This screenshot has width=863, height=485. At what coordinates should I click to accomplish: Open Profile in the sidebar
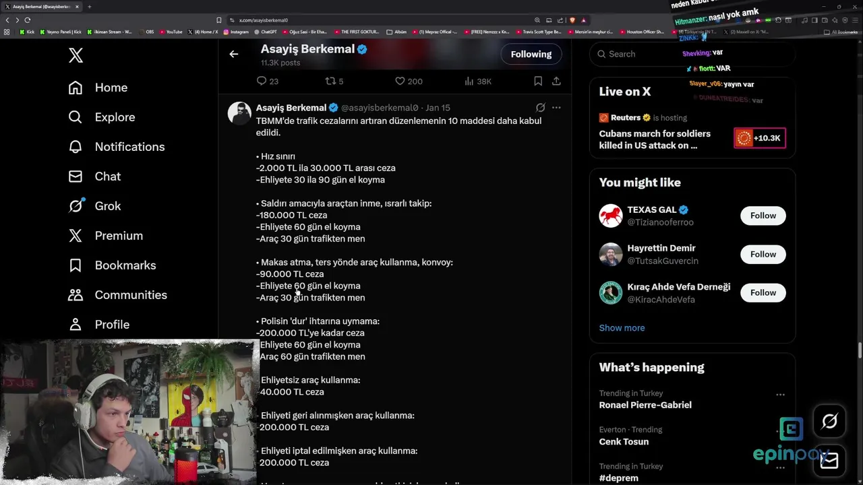click(x=98, y=325)
